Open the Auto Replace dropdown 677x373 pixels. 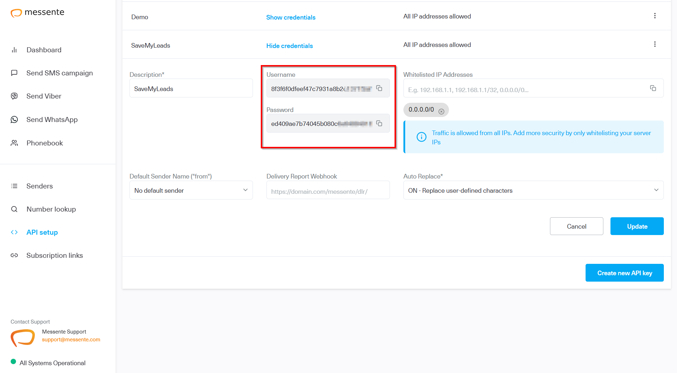656,190
